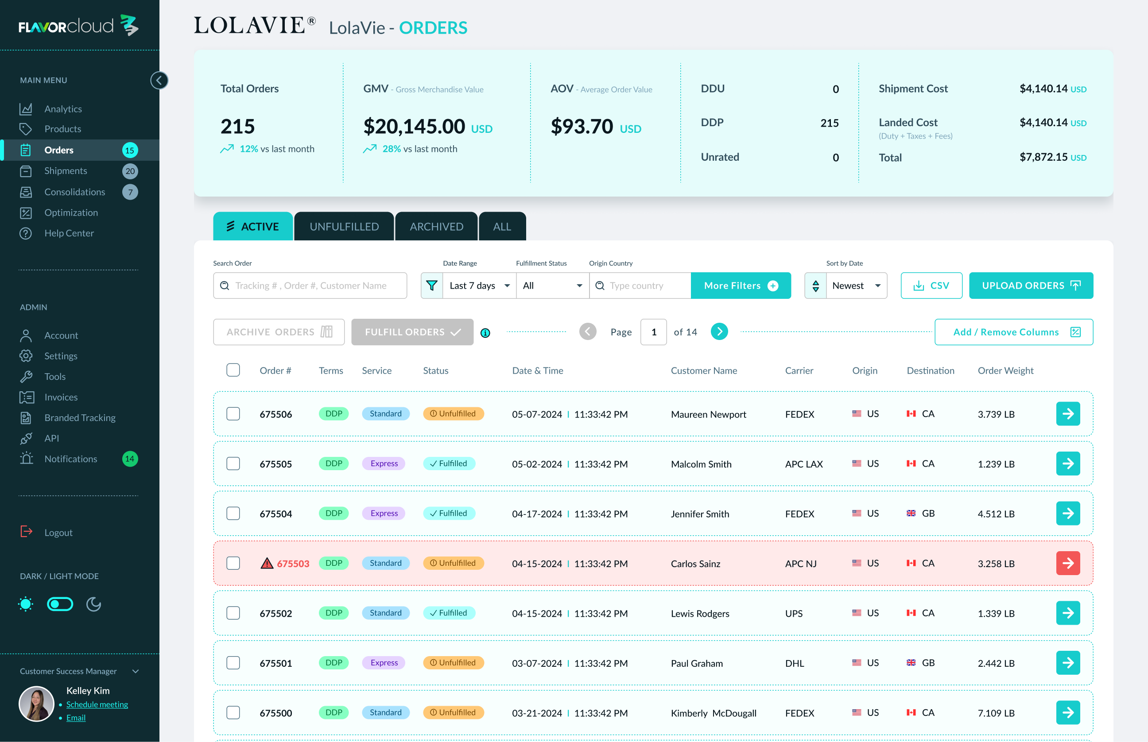Collapse the sidebar with the chevron button
Viewport: 1148px width, 742px height.
pyautogui.click(x=159, y=81)
